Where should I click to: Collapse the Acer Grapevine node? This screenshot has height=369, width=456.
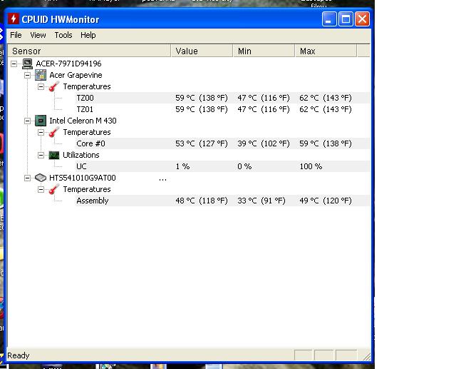(x=27, y=75)
